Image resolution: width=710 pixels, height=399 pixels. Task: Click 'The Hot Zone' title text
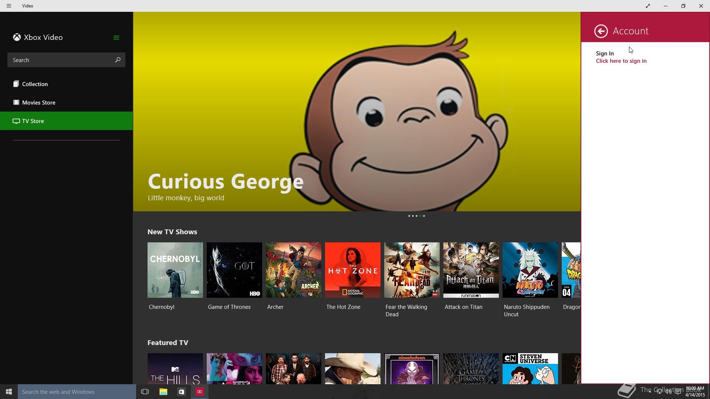point(343,307)
